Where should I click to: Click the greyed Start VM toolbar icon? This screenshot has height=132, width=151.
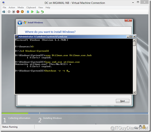click(x=9, y=12)
